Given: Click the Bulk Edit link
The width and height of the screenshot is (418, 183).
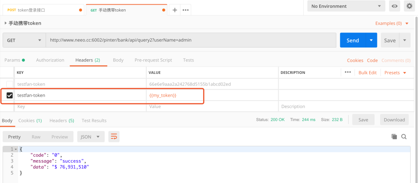Looking at the screenshot, I should pyautogui.click(x=367, y=73).
